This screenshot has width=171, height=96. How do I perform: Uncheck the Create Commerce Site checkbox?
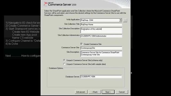point(81,44)
